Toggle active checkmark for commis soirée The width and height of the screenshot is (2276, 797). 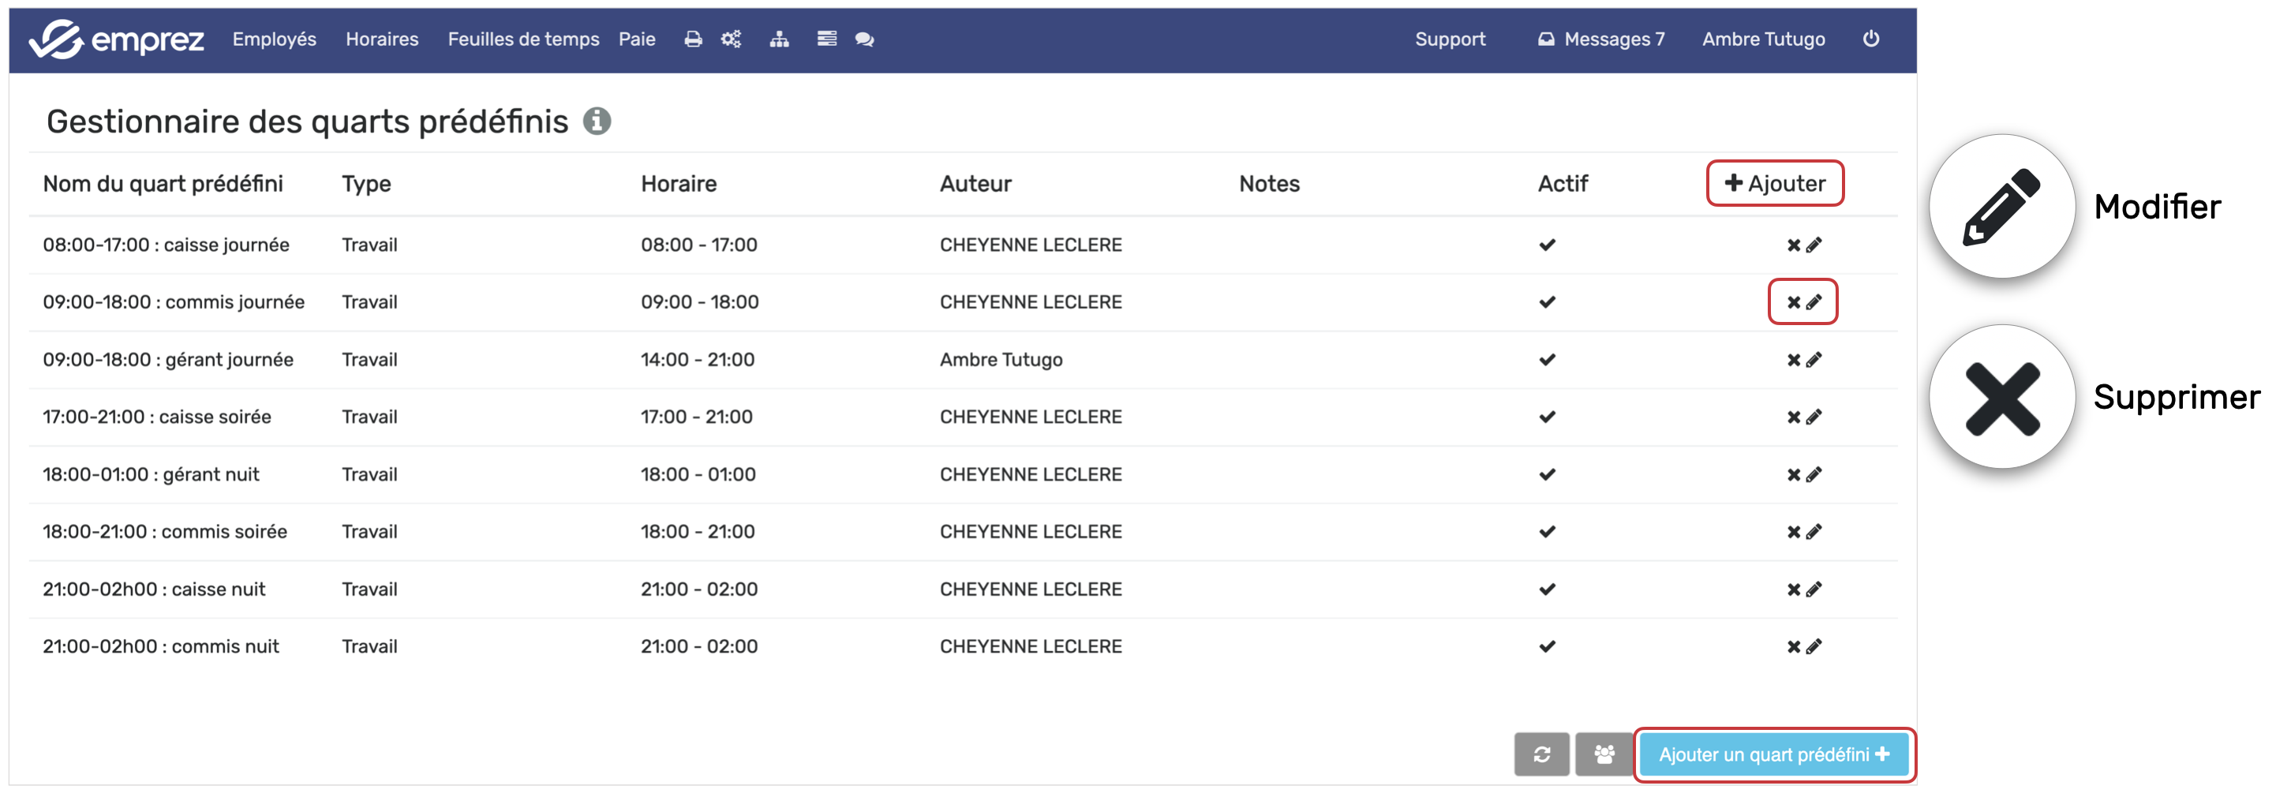point(1546,532)
